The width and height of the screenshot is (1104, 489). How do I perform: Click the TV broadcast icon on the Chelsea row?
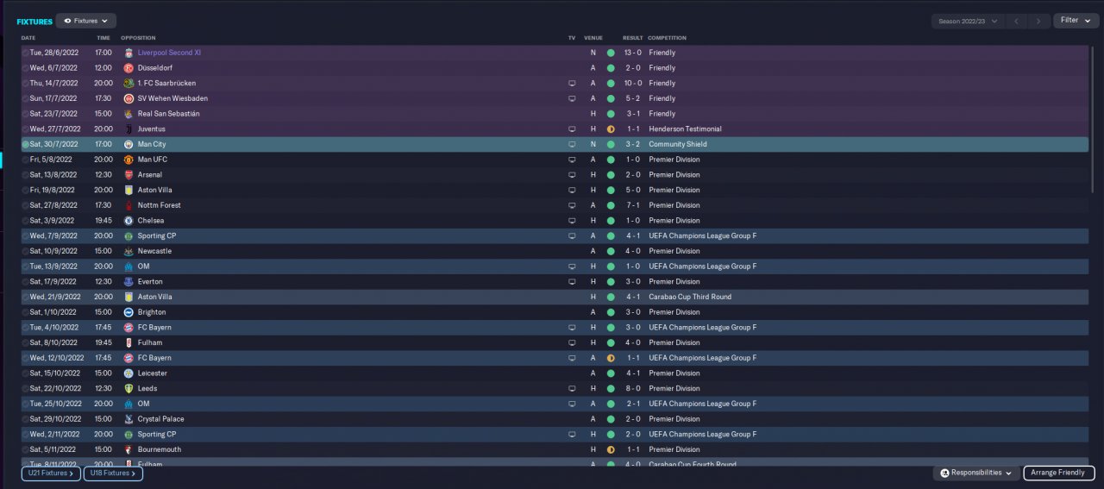click(x=571, y=221)
